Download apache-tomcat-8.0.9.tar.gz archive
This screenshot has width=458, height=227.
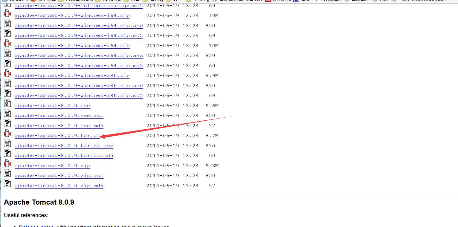(57, 136)
